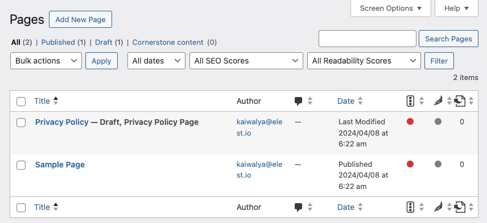Click author link in Privacy Policy row
The image size is (487, 223).
[x=259, y=127]
